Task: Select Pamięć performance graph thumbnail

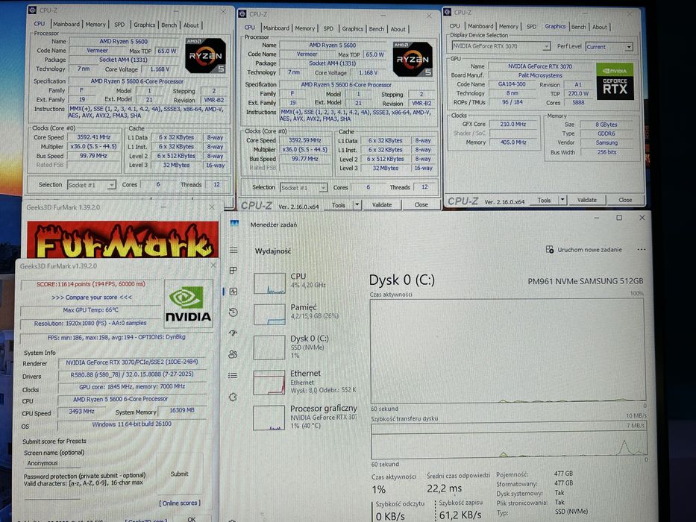Action: click(x=269, y=315)
